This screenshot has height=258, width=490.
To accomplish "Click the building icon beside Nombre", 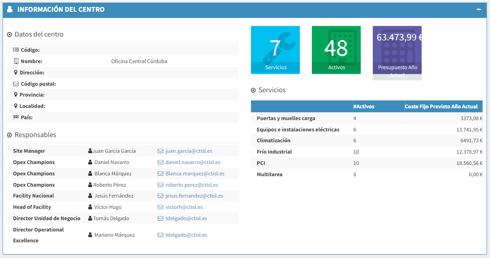I will [x=16, y=61].
